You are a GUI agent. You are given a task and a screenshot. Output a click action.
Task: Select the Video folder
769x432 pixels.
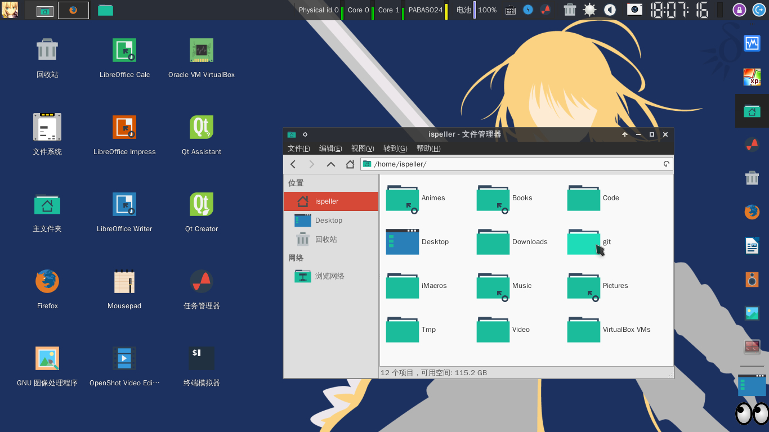click(x=503, y=330)
